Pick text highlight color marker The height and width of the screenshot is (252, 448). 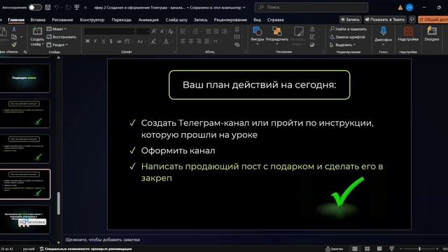pos(153,41)
